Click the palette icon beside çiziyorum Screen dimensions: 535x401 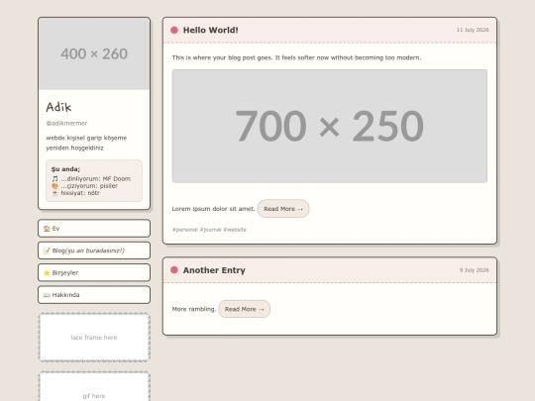click(54, 186)
